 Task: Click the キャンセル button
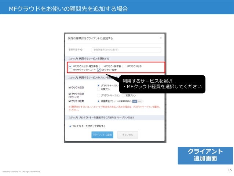(x=128, y=135)
